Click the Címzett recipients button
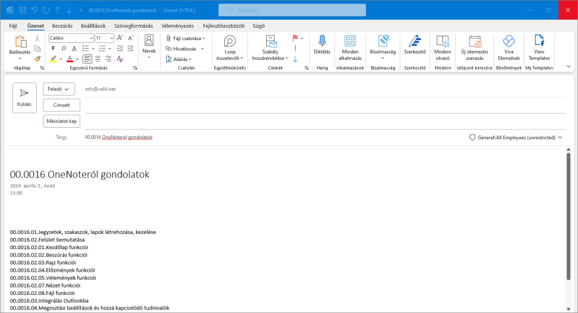578x313 pixels. tap(61, 105)
